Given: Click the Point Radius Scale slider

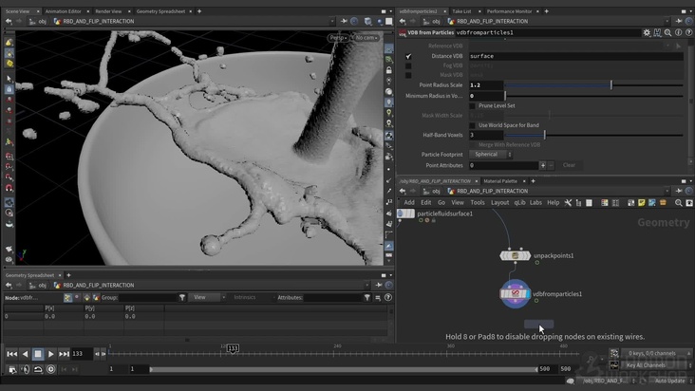Looking at the screenshot, I should tap(594, 85).
